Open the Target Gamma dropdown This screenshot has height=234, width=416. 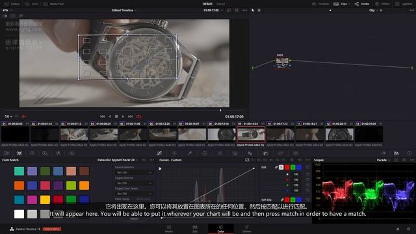pyautogui.click(x=134, y=183)
